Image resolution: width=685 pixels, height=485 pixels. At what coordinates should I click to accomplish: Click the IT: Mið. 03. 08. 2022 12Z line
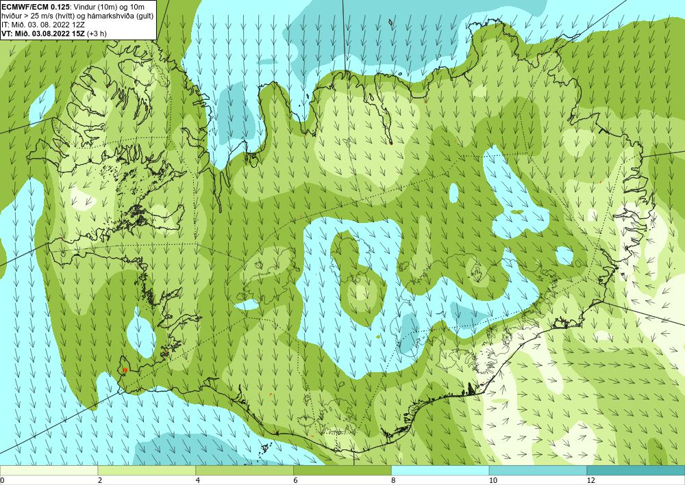pyautogui.click(x=43, y=25)
